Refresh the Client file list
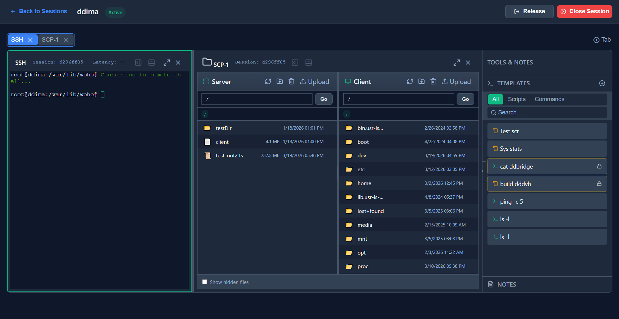This screenshot has height=319, width=619. 410,81
